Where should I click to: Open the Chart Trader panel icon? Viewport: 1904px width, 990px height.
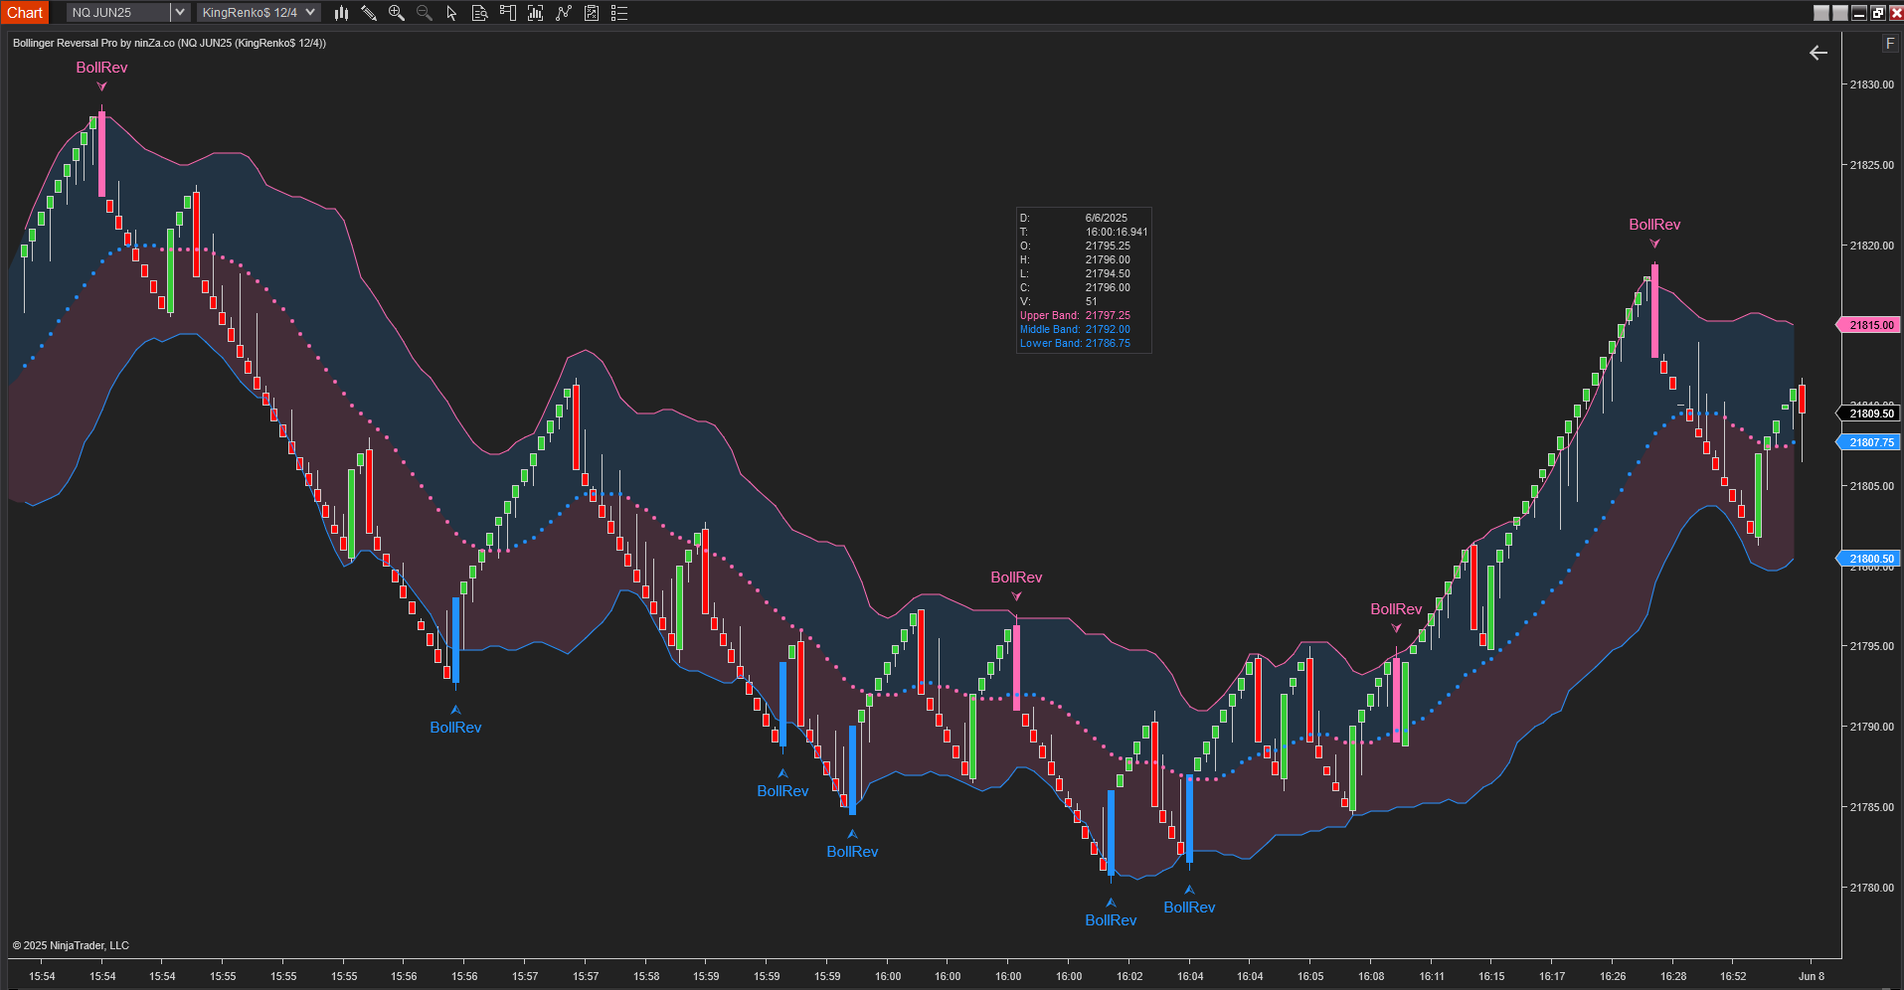tap(508, 13)
